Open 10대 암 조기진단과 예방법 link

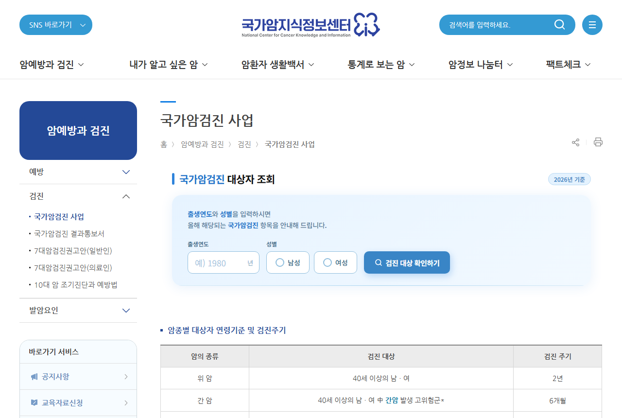coord(76,285)
